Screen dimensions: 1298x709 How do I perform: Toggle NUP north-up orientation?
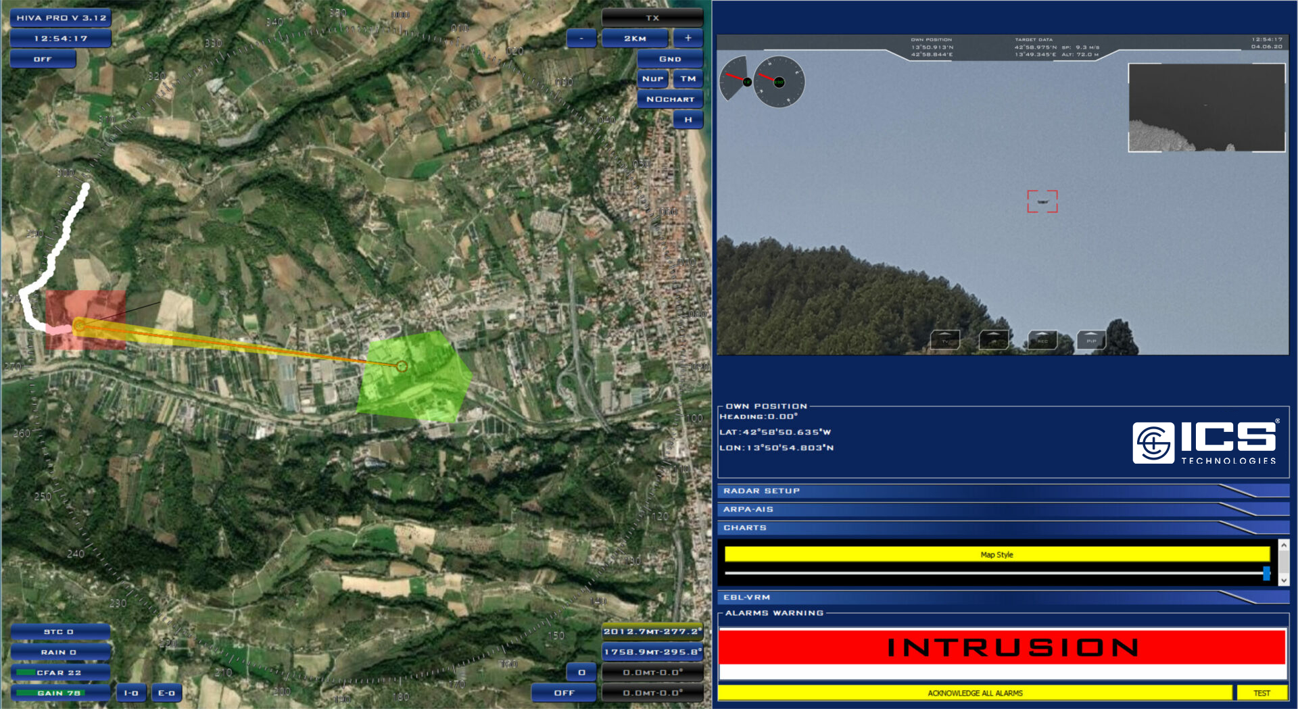click(x=653, y=79)
